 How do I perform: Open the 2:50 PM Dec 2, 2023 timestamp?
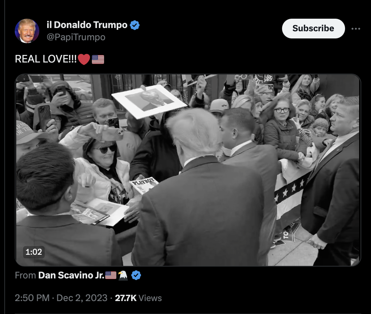61,298
